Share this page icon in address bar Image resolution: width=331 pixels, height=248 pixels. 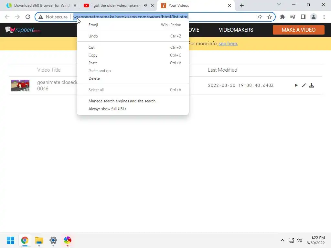point(259,17)
